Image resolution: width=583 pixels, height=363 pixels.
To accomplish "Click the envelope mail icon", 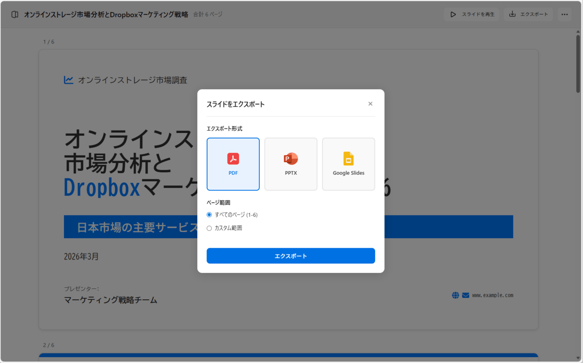I will pos(465,295).
